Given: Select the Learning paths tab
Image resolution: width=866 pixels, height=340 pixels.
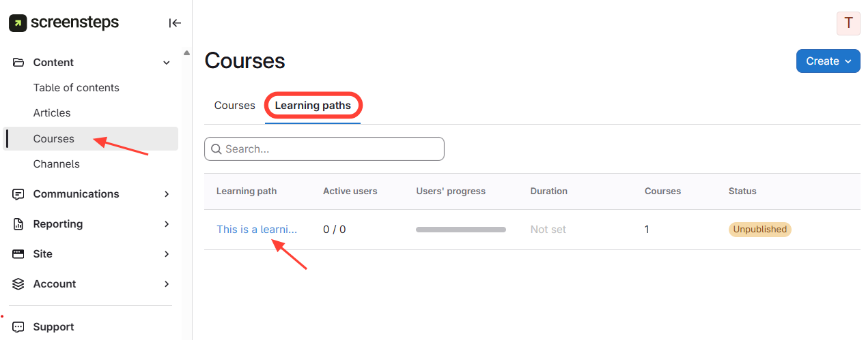Looking at the screenshot, I should (x=313, y=106).
